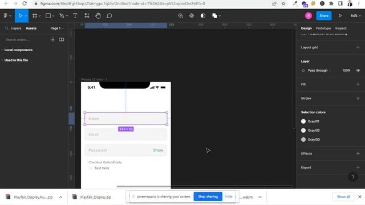Image resolution: width=365 pixels, height=205 pixels.
Task: Select the Move tool
Action: point(21,15)
